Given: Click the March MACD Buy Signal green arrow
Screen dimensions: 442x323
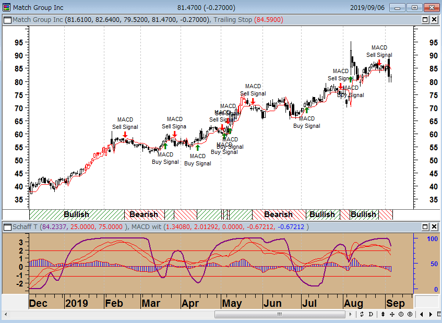Looking at the screenshot, I should point(165,146).
